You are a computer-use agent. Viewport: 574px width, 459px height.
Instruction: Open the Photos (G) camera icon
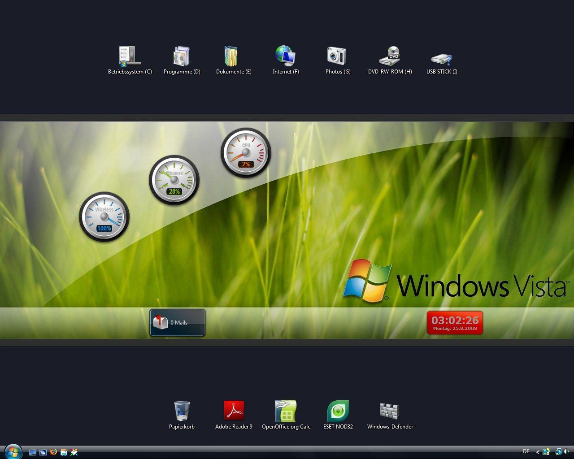point(338,60)
